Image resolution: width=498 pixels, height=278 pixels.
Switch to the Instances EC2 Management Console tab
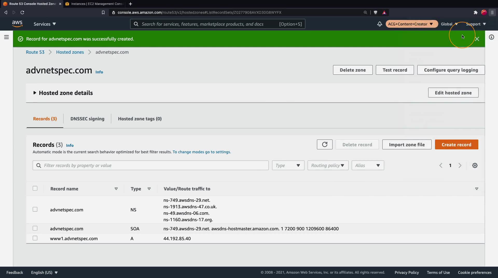(x=94, y=4)
